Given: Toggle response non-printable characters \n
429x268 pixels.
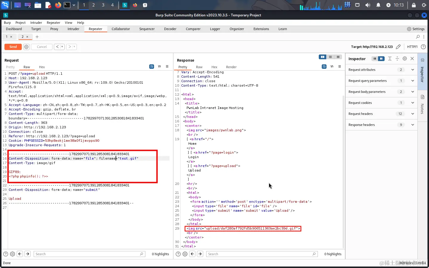Looking at the screenshot, I should [332, 66].
